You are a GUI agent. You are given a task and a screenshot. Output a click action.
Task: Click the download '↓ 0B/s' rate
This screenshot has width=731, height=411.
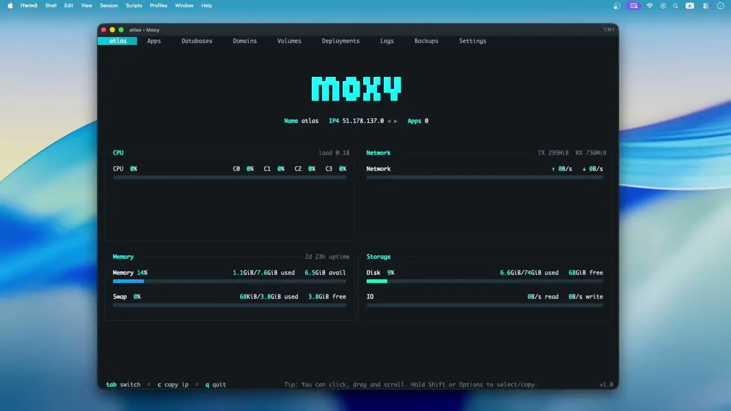click(593, 169)
